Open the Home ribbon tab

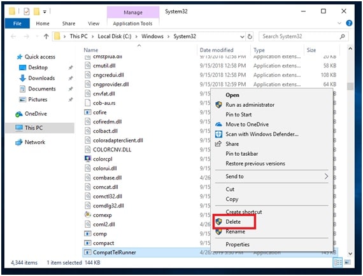pyautogui.click(x=43, y=24)
